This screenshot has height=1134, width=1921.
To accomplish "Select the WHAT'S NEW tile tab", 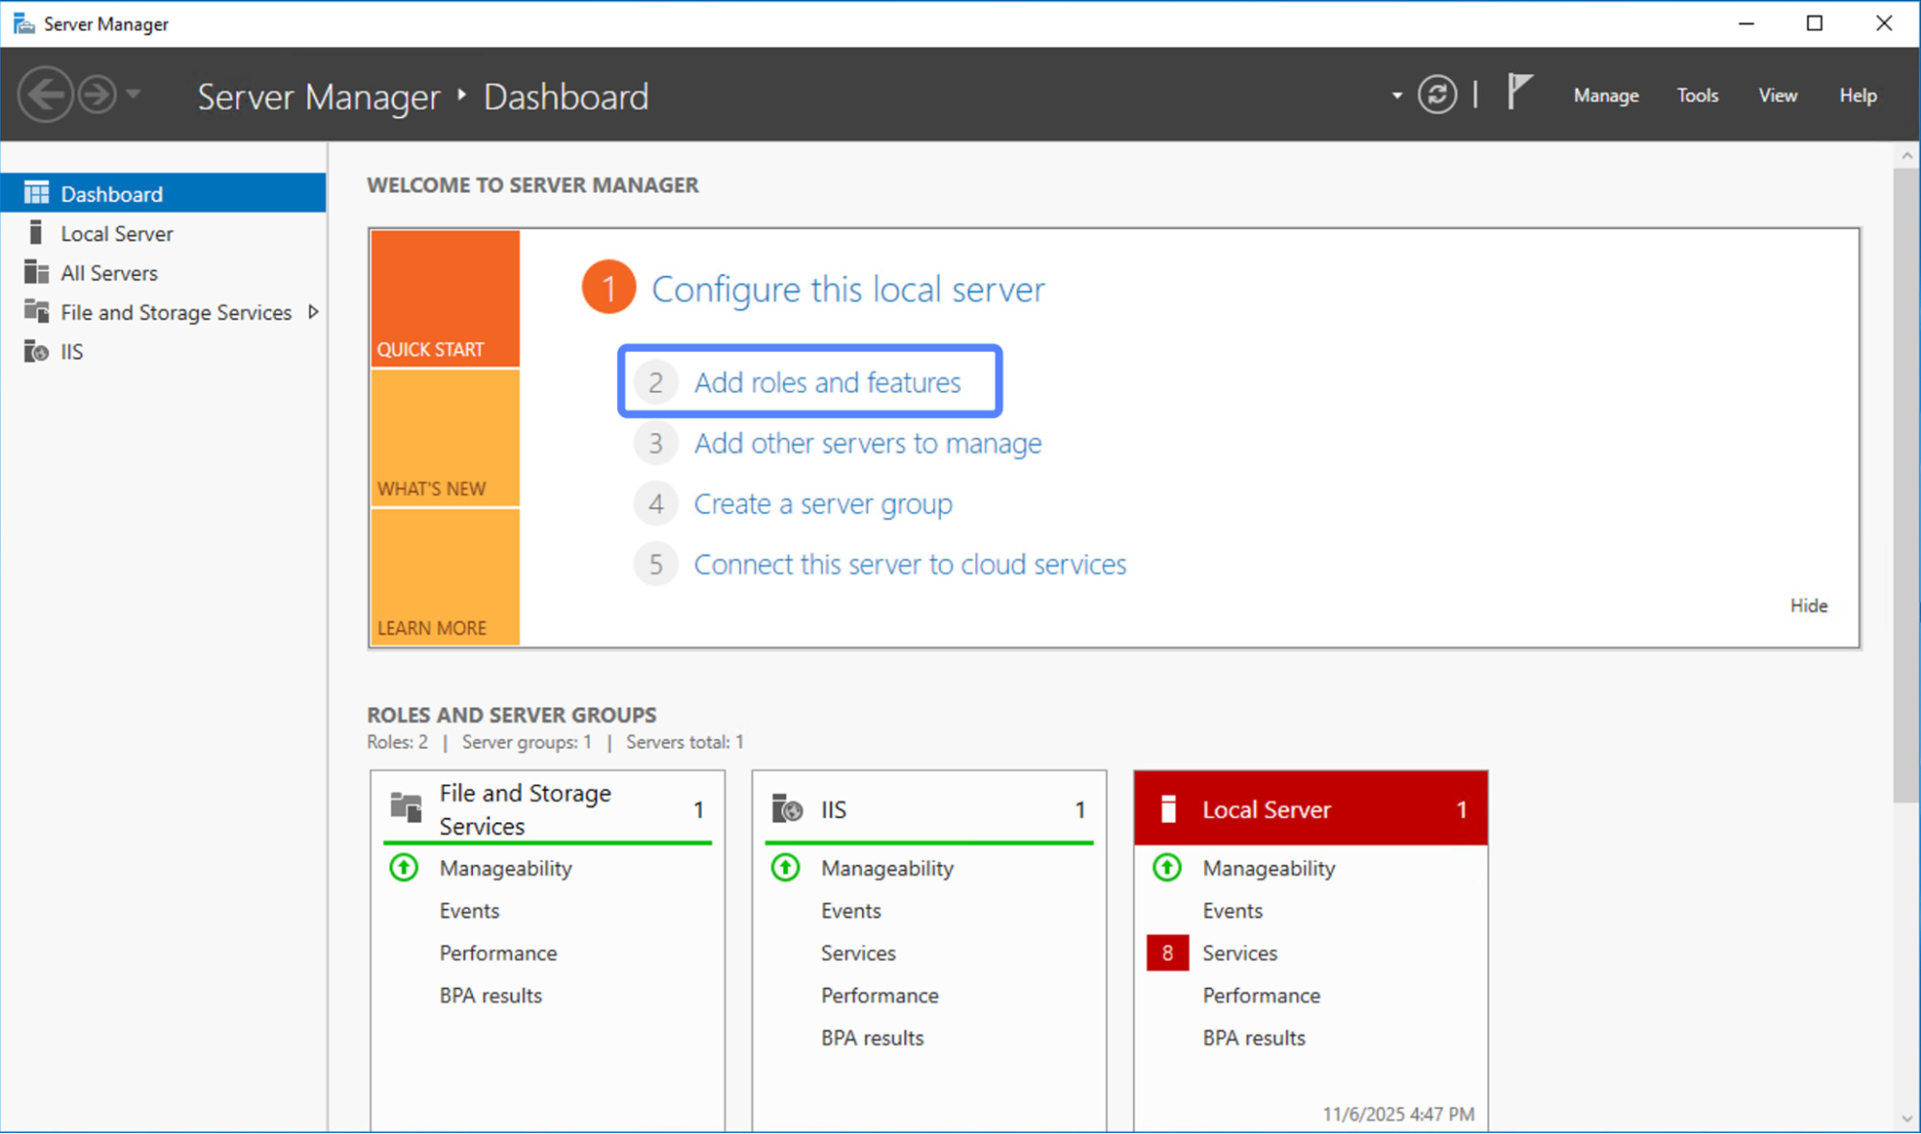I will 445,438.
